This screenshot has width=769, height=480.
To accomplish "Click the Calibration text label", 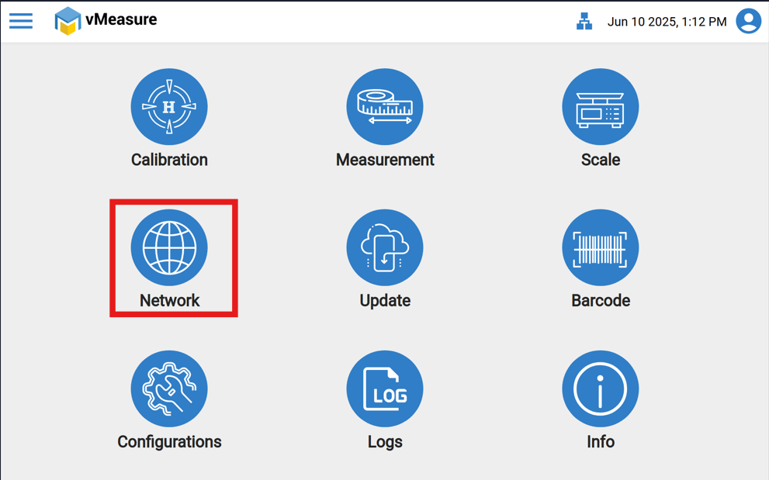I will [169, 160].
